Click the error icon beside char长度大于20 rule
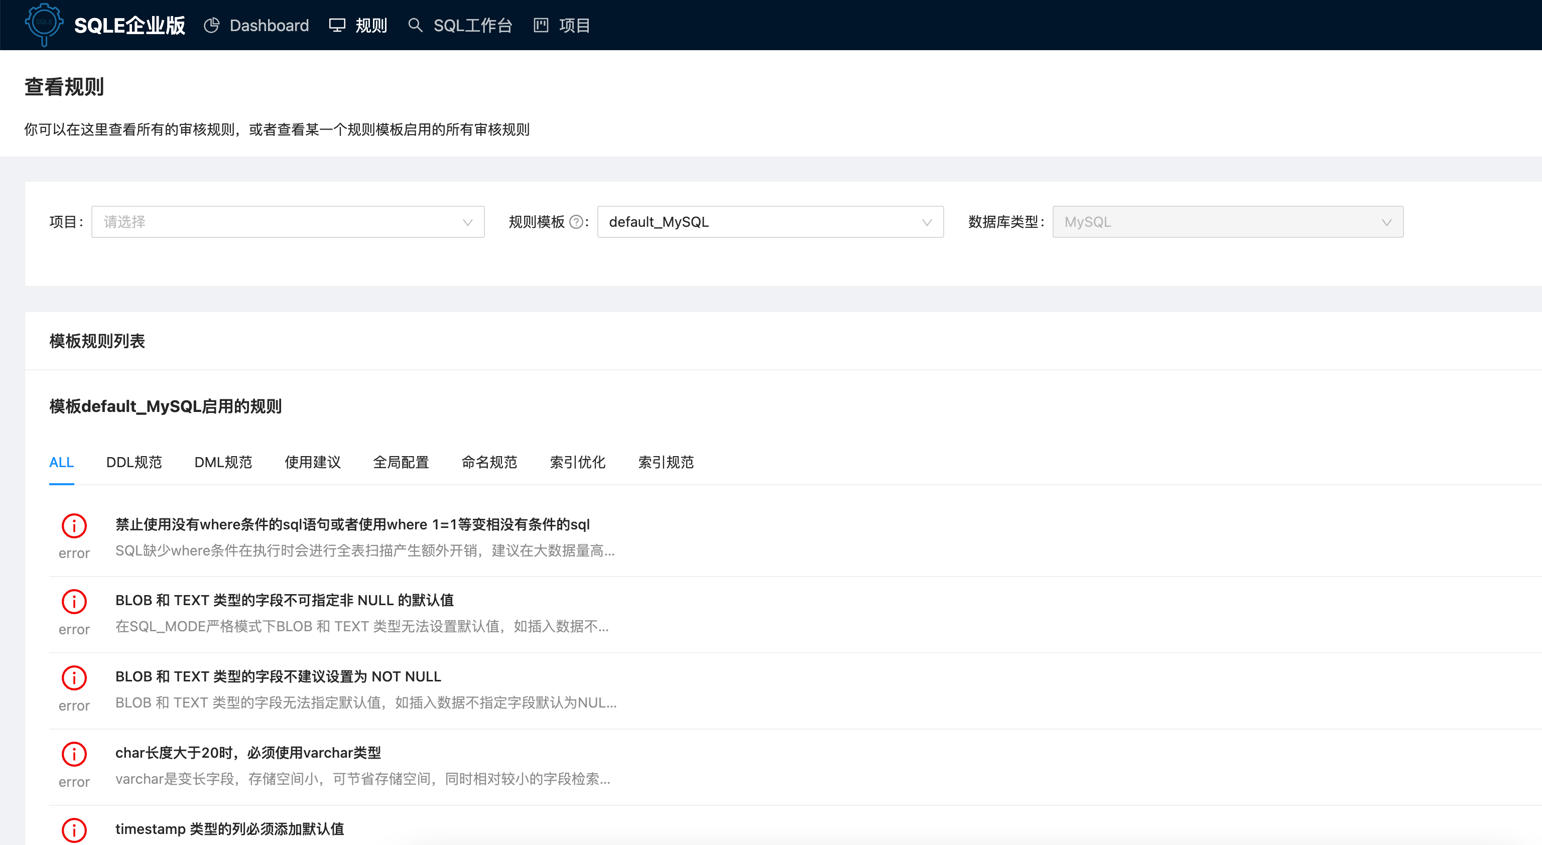Viewport: 1542px width, 845px height. point(74,754)
